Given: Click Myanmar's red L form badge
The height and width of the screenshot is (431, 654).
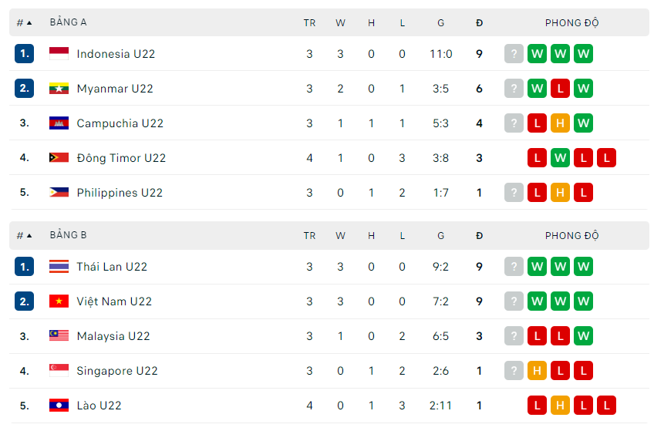Looking at the screenshot, I should (x=560, y=89).
